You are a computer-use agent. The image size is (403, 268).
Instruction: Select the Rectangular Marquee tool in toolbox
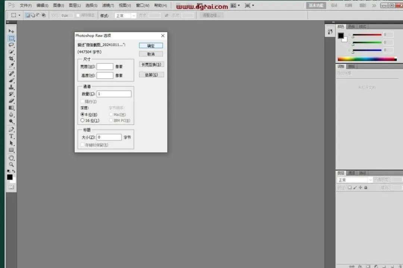(x=11, y=38)
